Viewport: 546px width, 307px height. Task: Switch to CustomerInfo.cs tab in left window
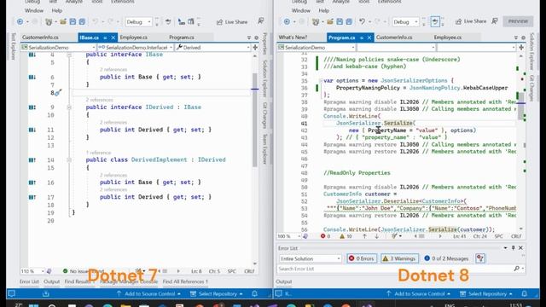pyautogui.click(x=40, y=38)
